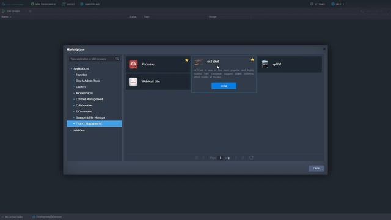
Task: Open the Help dropdown menu
Action: [x=338, y=4]
